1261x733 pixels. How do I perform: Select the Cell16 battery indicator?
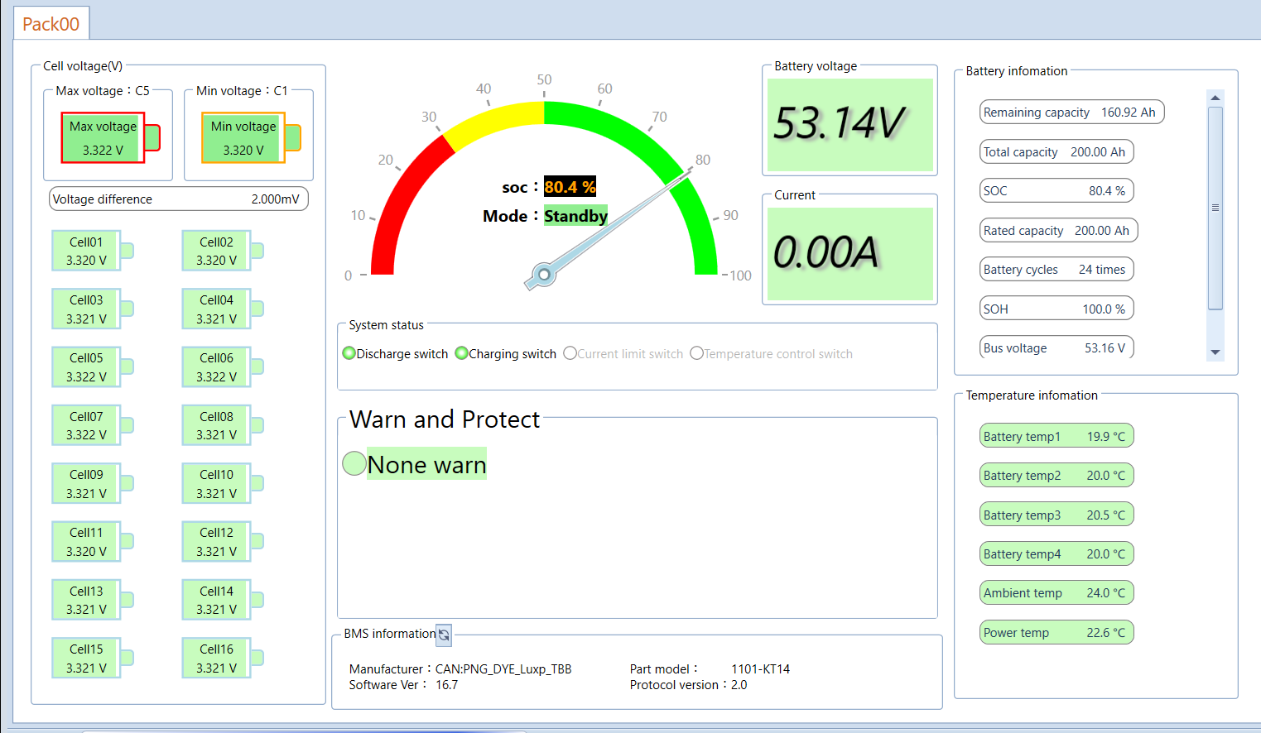(222, 658)
